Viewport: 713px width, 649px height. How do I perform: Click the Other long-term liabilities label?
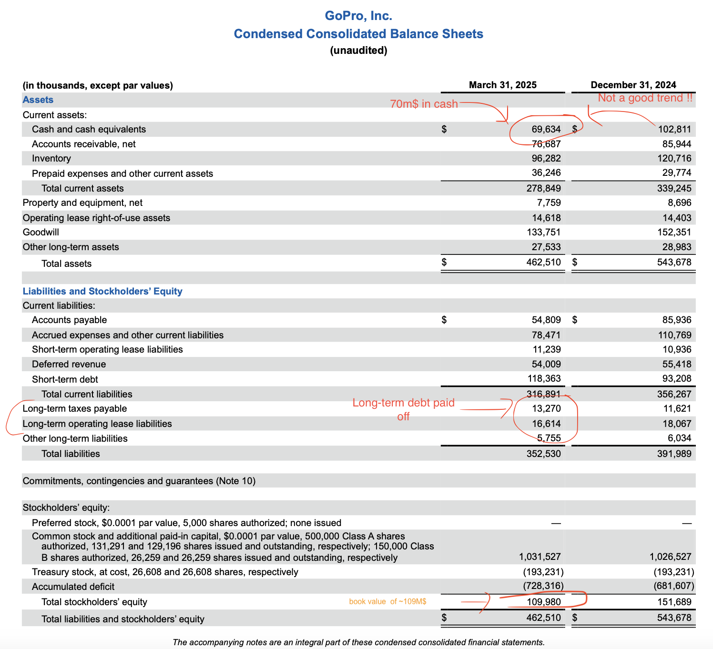point(75,438)
